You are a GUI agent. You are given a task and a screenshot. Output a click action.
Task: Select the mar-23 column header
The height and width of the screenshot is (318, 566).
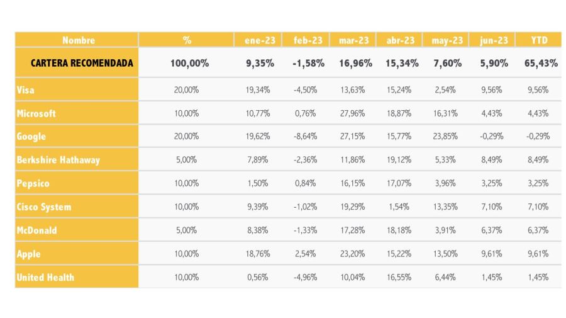[x=353, y=40]
